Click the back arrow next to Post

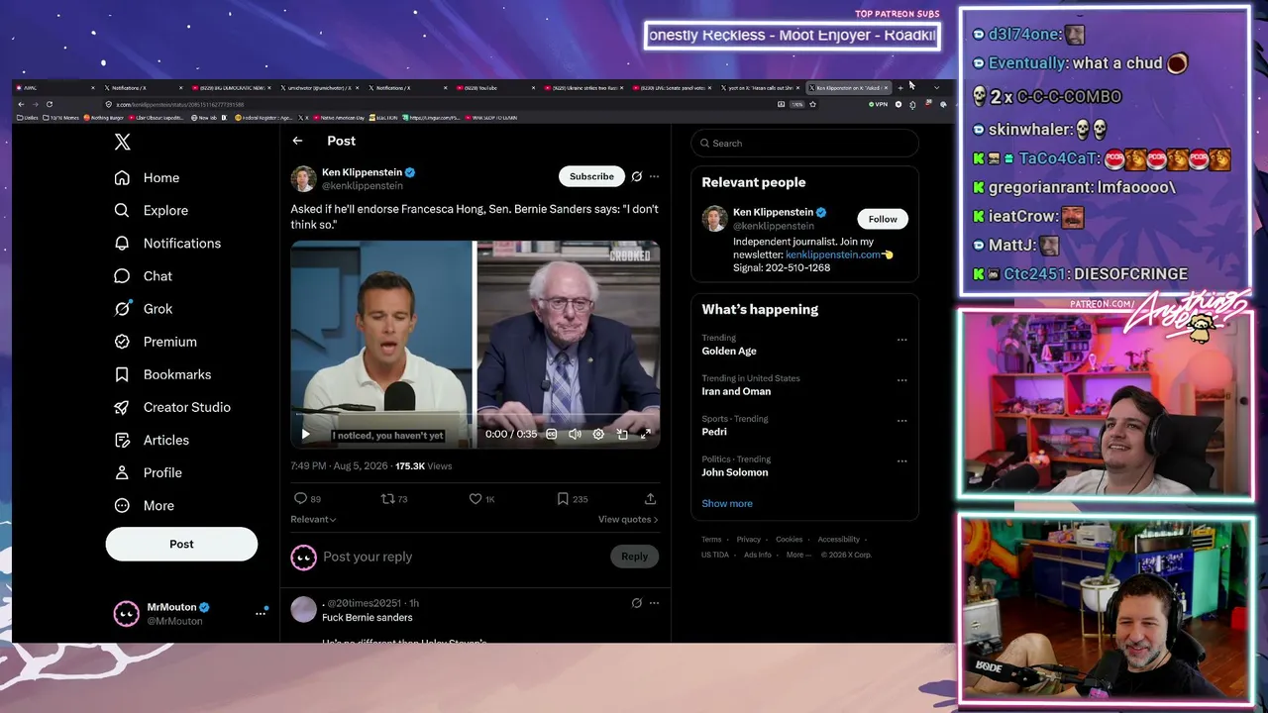[297, 141]
